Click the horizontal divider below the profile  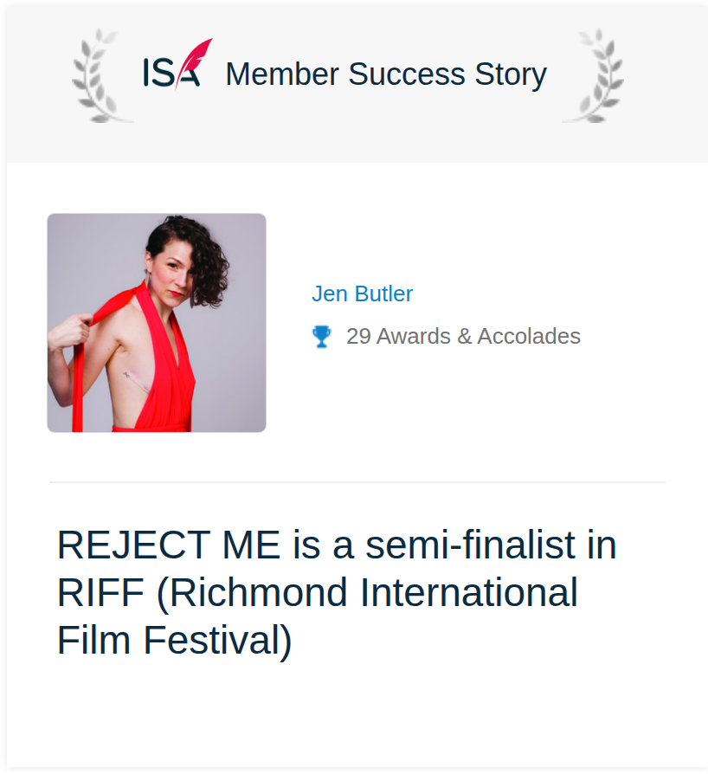[357, 481]
